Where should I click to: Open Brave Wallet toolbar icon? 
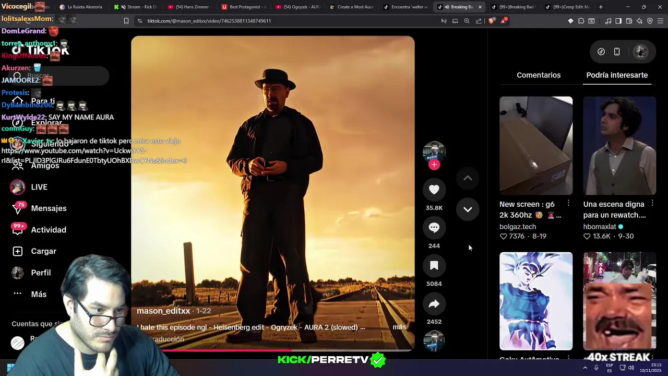coord(629,21)
